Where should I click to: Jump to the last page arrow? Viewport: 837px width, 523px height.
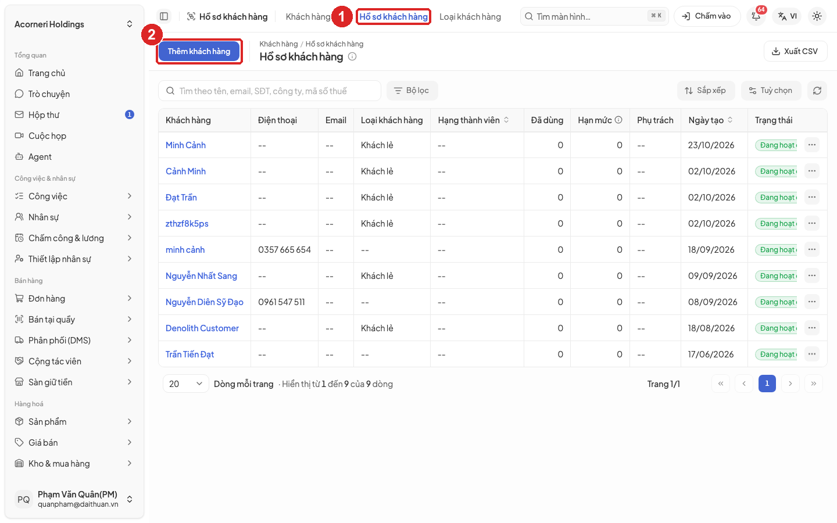(814, 384)
